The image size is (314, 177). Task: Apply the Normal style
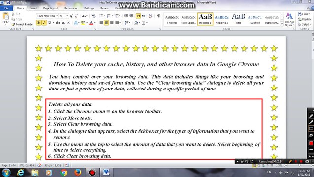click(172, 19)
